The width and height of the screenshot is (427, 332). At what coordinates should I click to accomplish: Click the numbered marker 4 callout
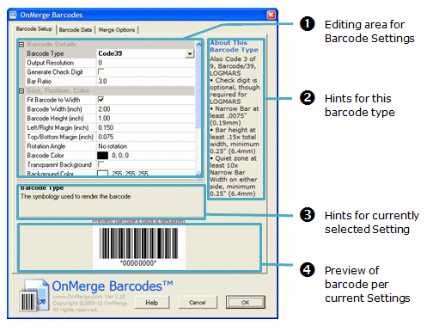point(307,270)
